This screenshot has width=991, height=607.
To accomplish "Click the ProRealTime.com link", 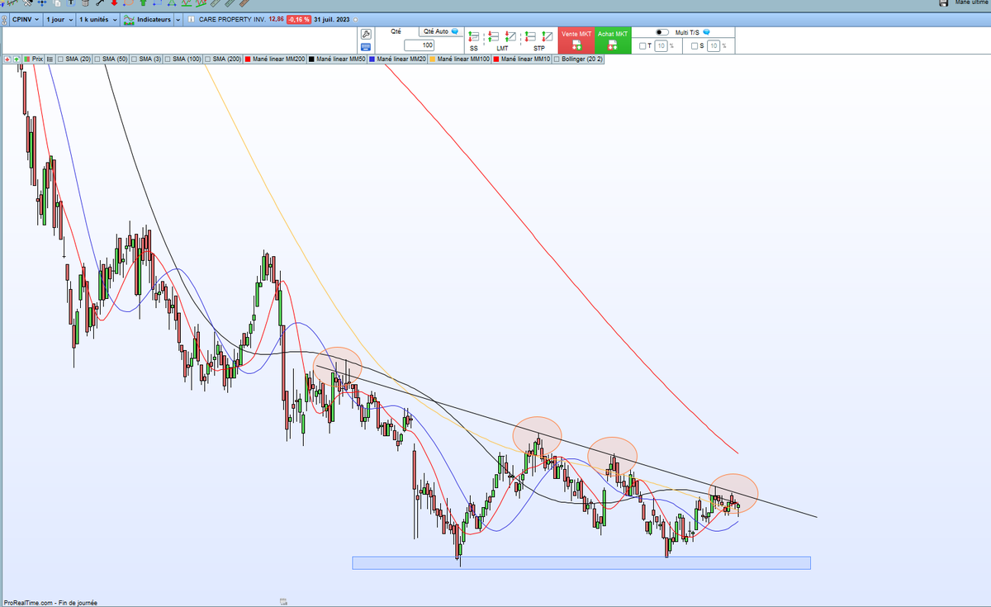I will coord(27,603).
